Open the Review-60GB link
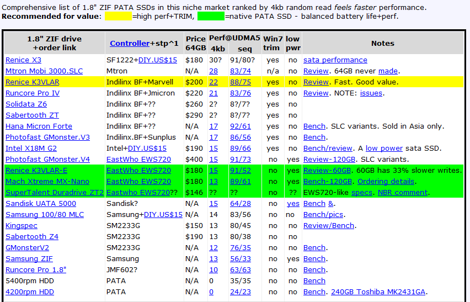This screenshot has height=302, width=470. pos(327,171)
